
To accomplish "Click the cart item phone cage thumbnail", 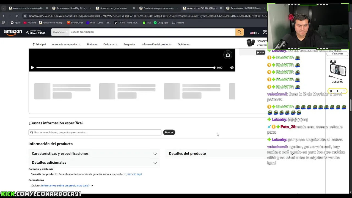I will [338, 69].
